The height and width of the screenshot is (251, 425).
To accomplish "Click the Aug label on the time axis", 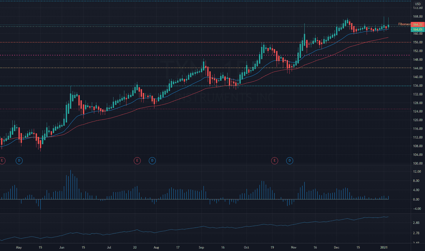I will [156, 247].
